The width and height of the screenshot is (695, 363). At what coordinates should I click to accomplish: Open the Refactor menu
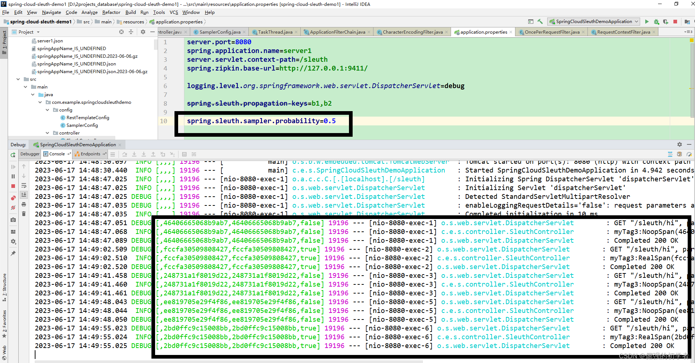tap(111, 12)
